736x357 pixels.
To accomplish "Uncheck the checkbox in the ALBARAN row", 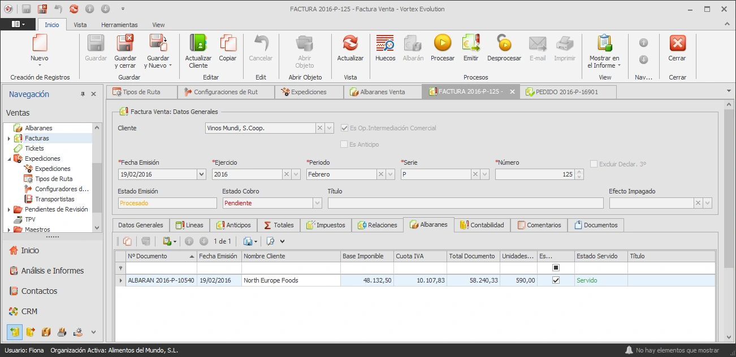I will [556, 280].
